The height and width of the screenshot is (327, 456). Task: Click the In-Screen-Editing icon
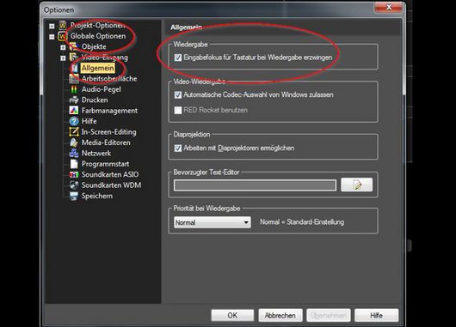click(x=74, y=132)
